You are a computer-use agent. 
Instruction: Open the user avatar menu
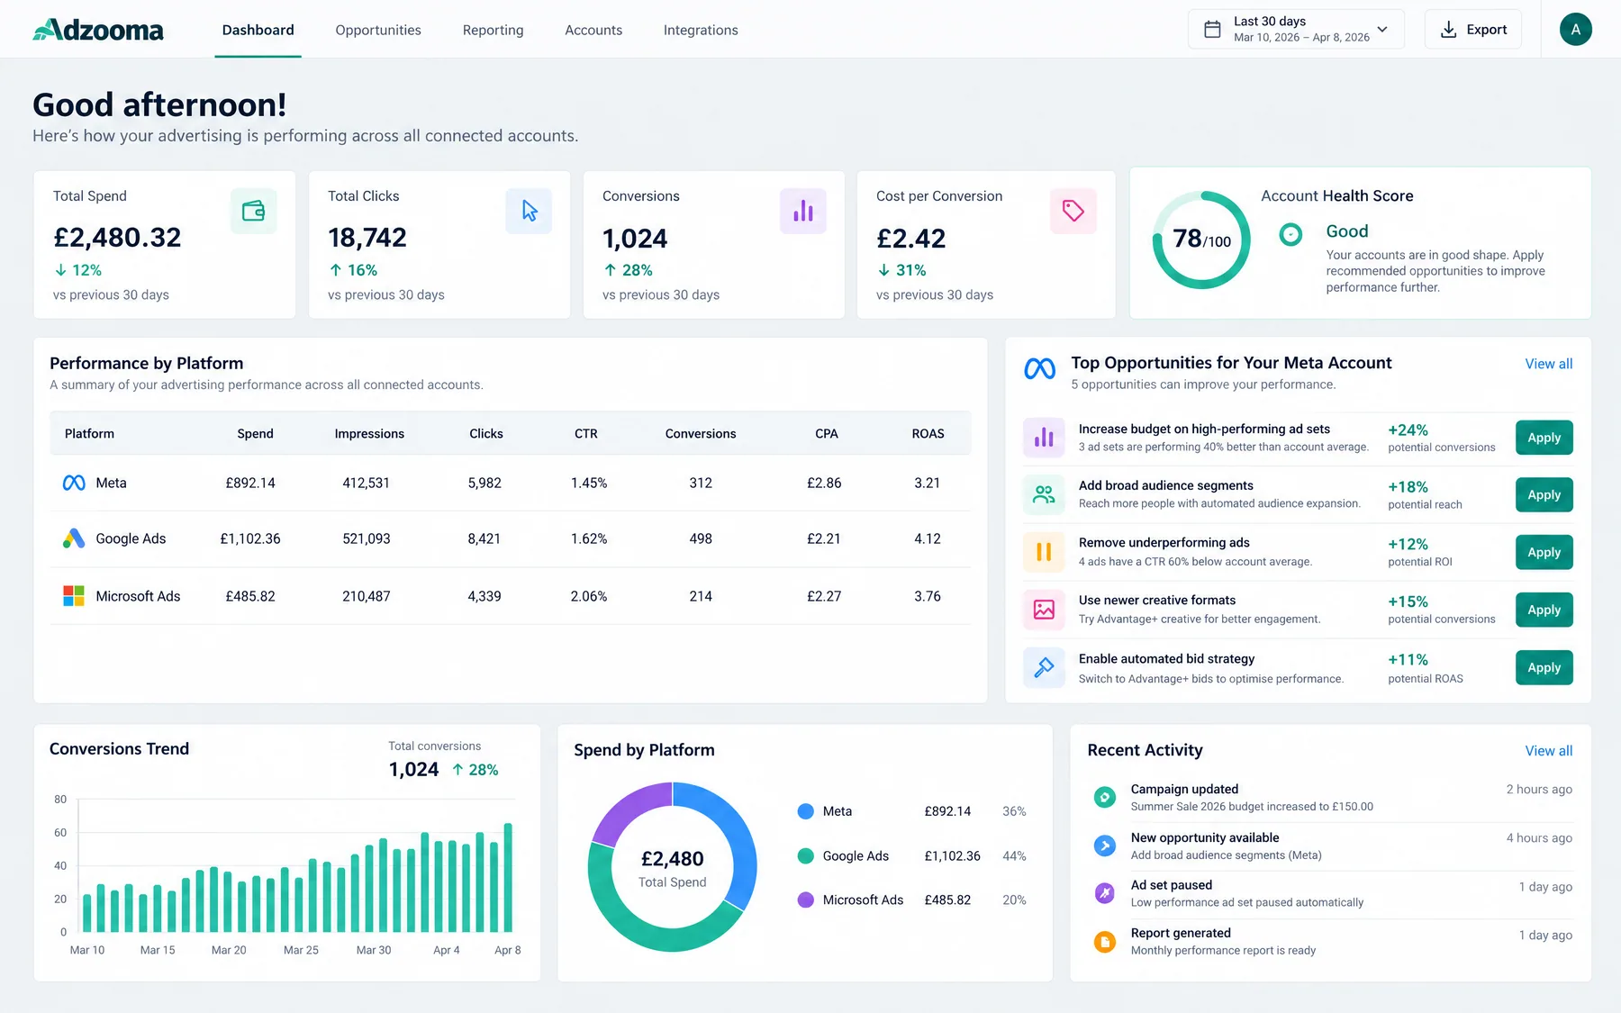click(x=1575, y=30)
